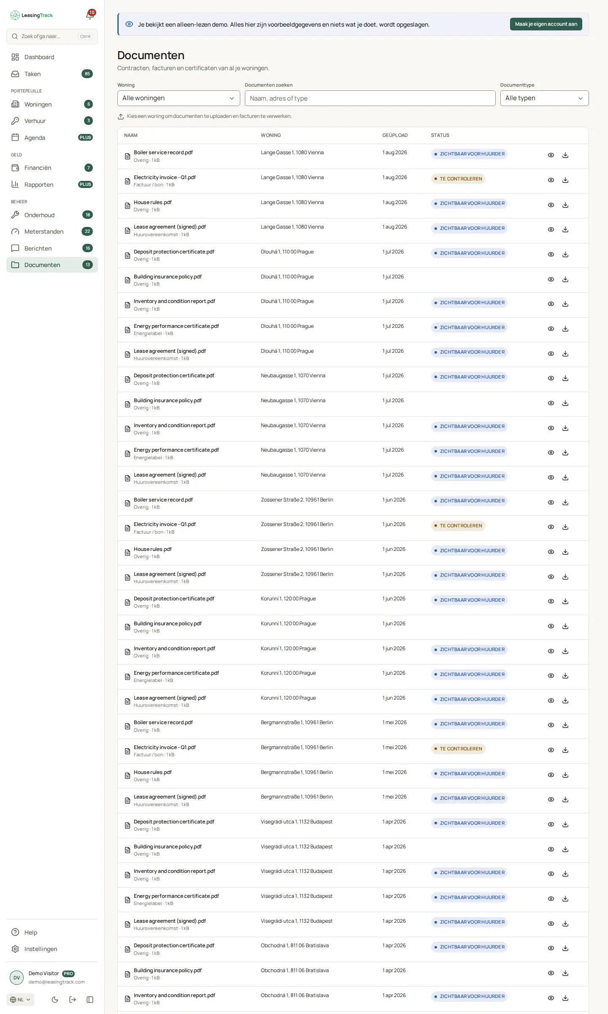The image size is (608, 1014).
Task: View Lease agreement for Visegrádi utca
Action: [551, 924]
